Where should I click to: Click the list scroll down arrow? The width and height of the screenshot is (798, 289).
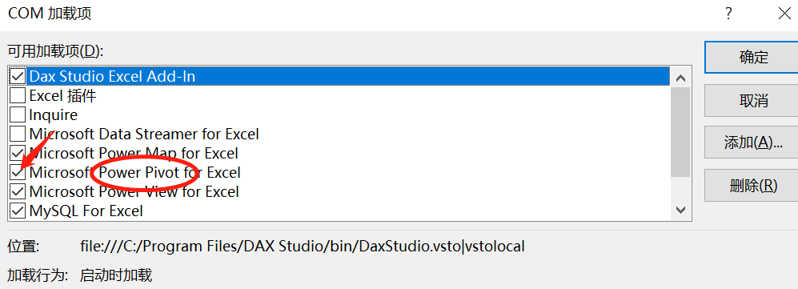(x=680, y=210)
